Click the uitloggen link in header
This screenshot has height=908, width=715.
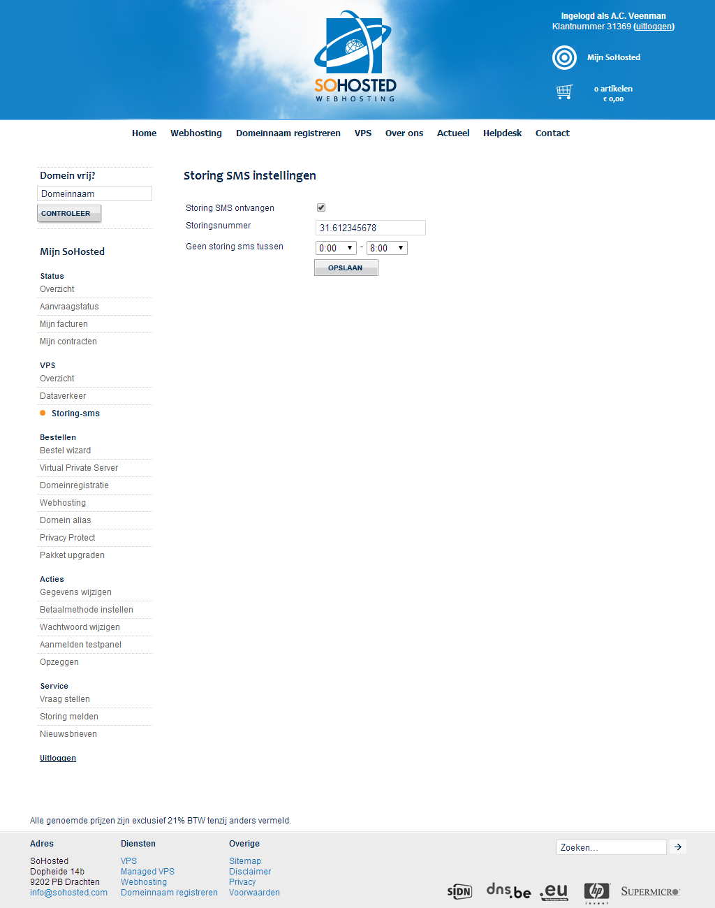[x=654, y=27]
